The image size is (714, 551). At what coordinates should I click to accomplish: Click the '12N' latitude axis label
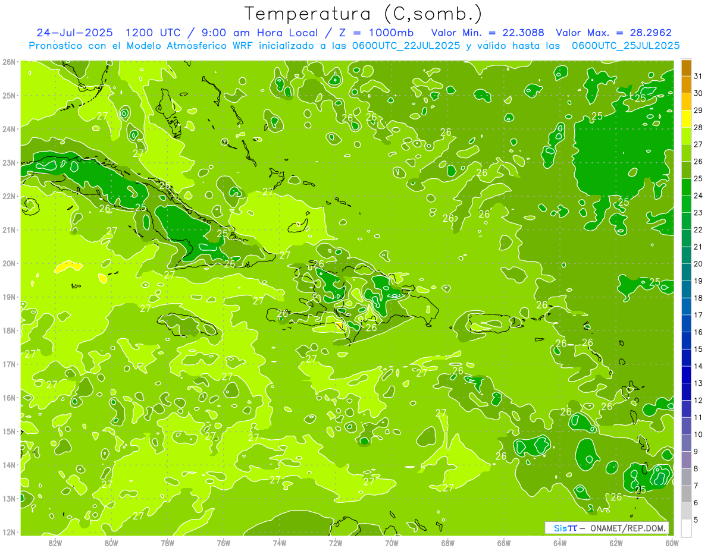(8, 532)
